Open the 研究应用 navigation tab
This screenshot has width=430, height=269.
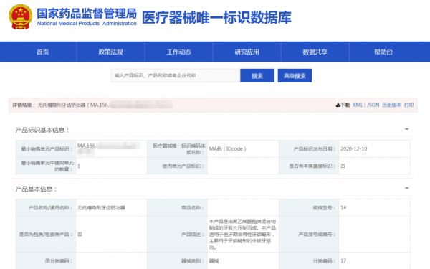tap(247, 52)
